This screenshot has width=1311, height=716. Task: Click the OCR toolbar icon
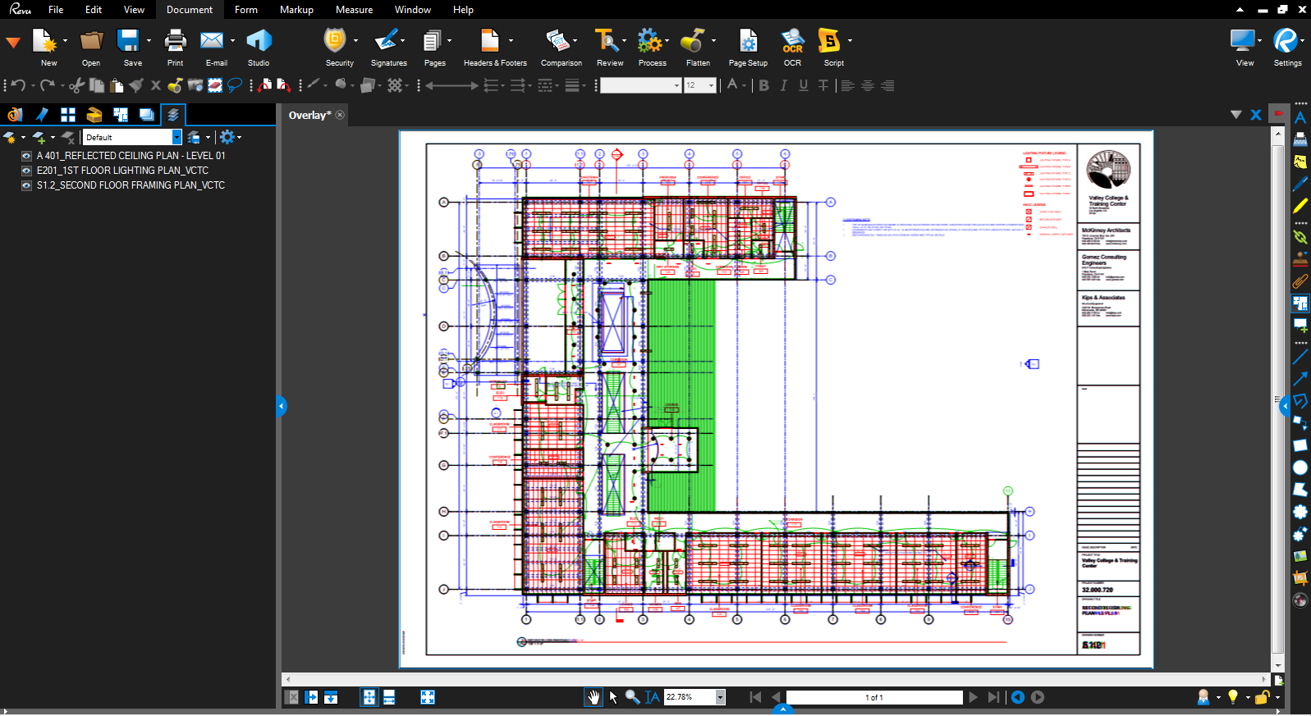coord(792,42)
